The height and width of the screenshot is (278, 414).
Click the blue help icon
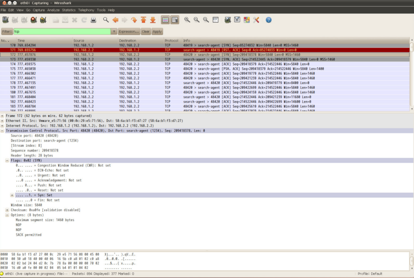tap(269, 20)
